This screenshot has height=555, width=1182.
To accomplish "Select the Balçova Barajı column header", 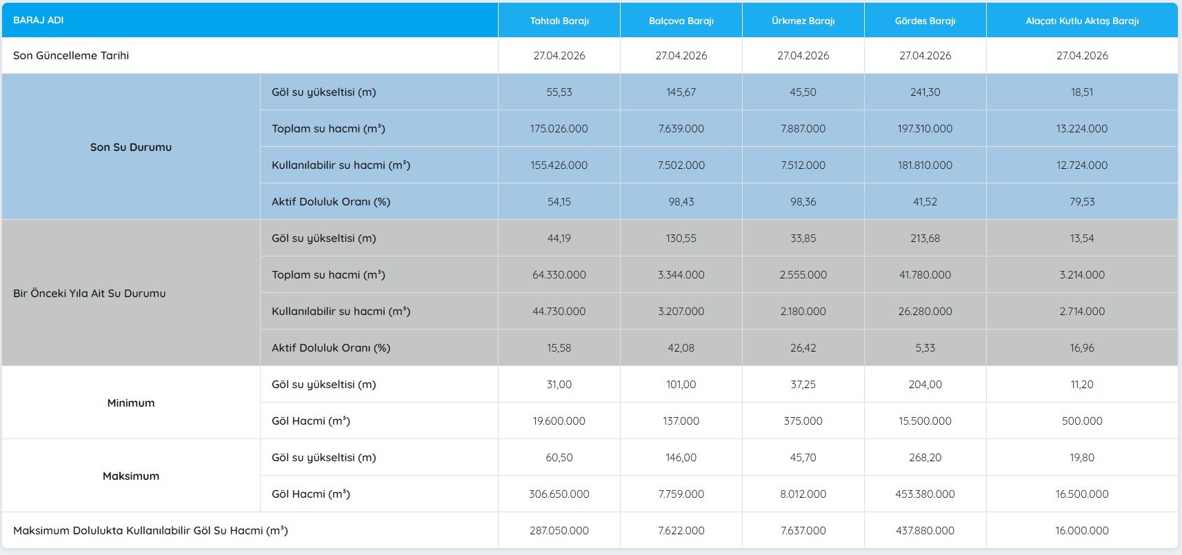I will (x=681, y=21).
